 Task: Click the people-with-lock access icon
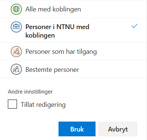click(16, 52)
